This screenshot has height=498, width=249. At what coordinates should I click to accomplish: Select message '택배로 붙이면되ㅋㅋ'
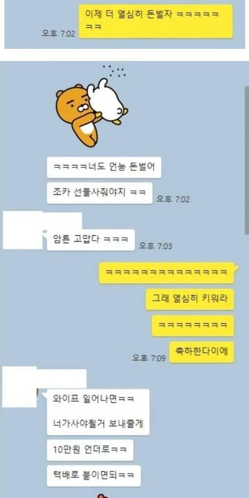(x=94, y=476)
